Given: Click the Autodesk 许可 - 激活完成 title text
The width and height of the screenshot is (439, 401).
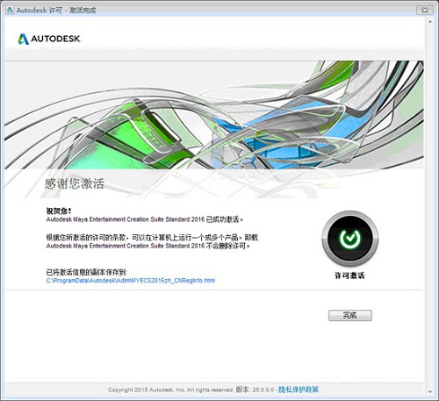Looking at the screenshot, I should pyautogui.click(x=56, y=11).
